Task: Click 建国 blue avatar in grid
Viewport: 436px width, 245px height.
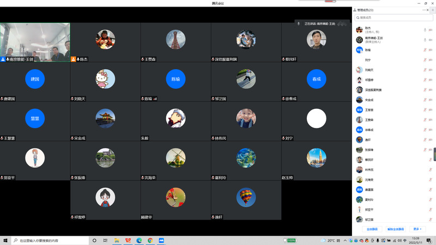Action: 35,79
